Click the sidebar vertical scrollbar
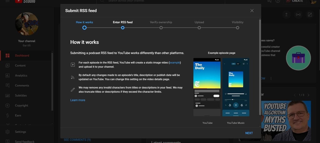The image size is (320, 143). pyautogui.click(x=52, y=81)
